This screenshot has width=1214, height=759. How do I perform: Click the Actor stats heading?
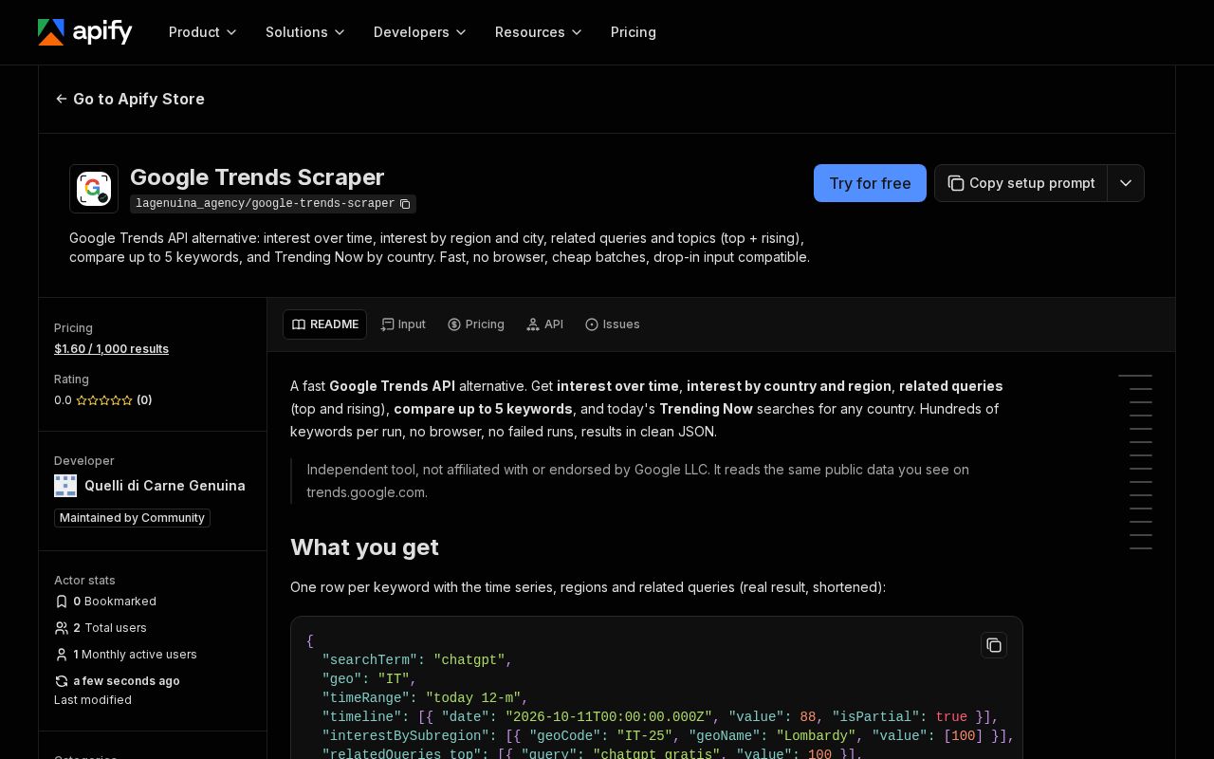pos(84,581)
